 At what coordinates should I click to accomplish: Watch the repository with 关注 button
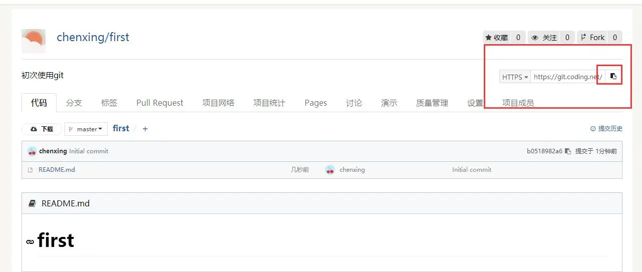pyautogui.click(x=544, y=38)
